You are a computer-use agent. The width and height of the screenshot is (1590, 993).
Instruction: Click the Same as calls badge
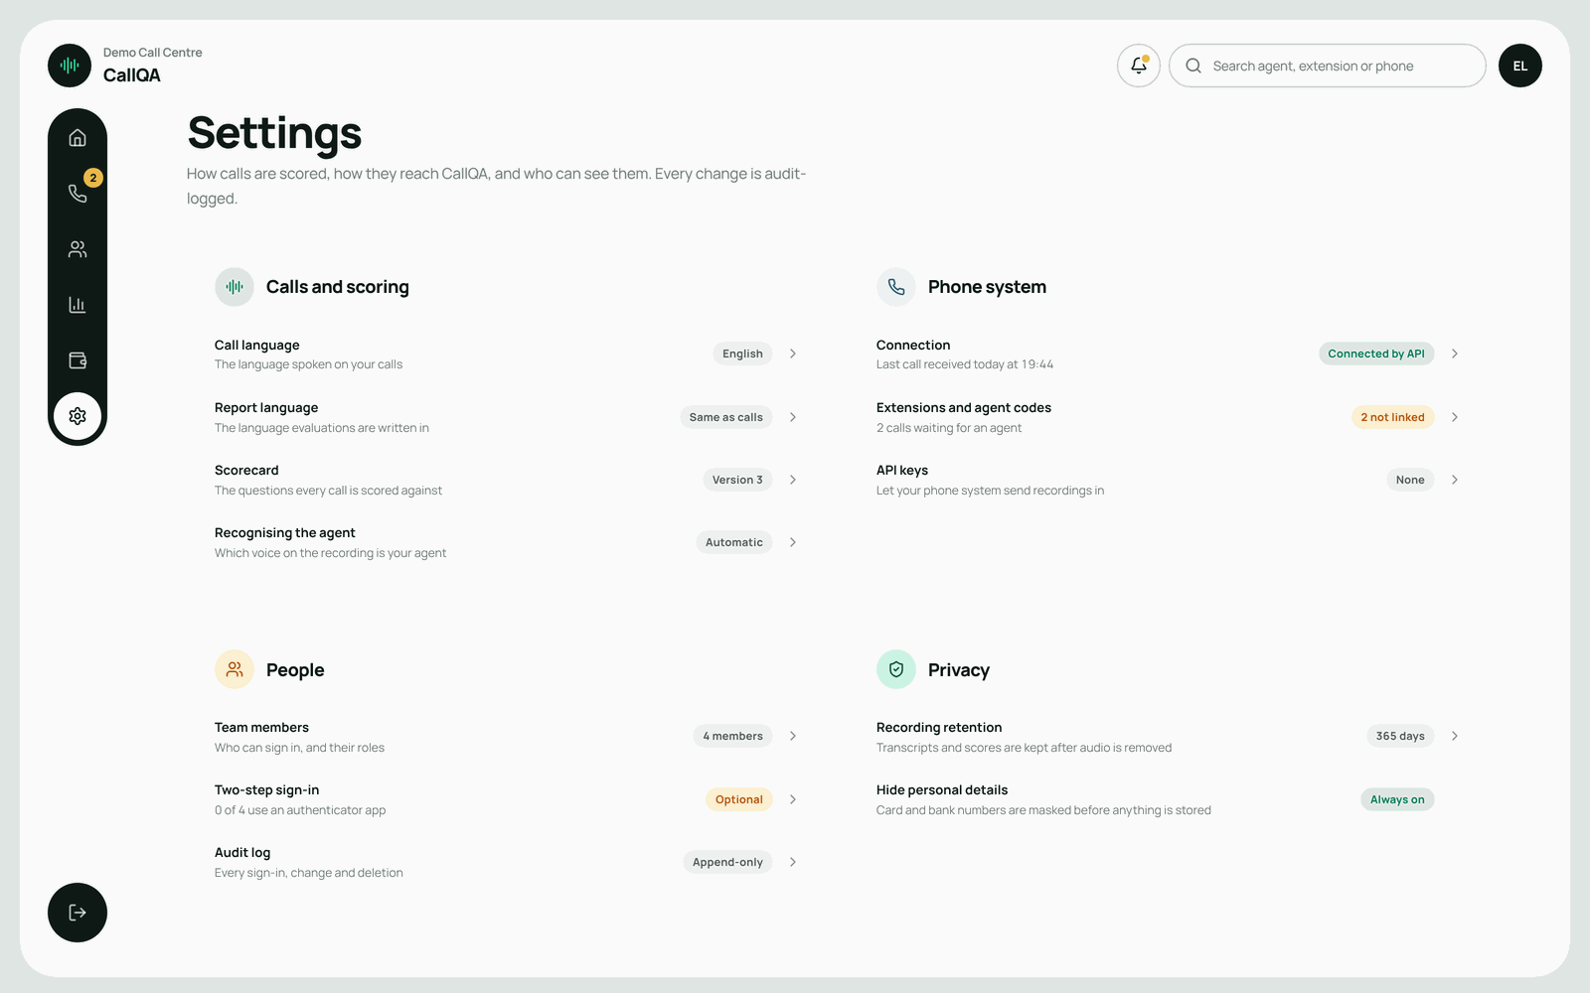[726, 417]
